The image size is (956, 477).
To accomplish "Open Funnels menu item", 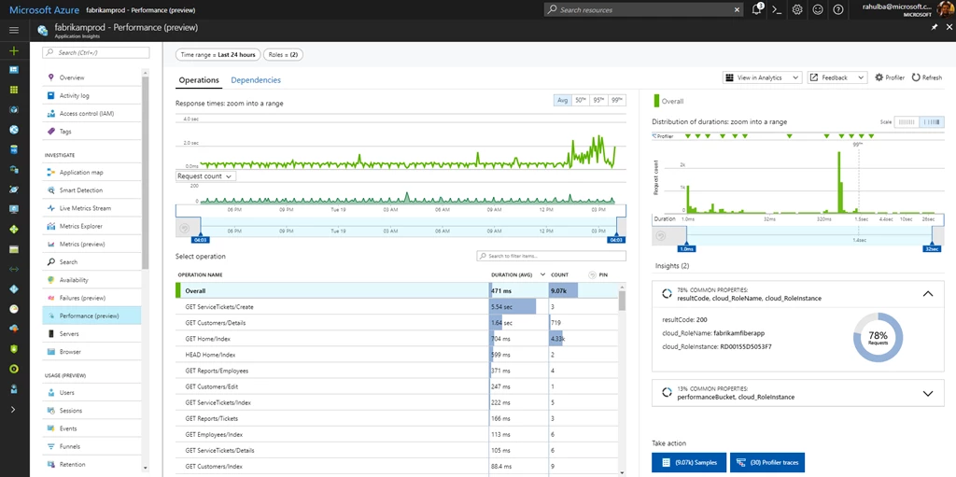I will coord(91,446).
